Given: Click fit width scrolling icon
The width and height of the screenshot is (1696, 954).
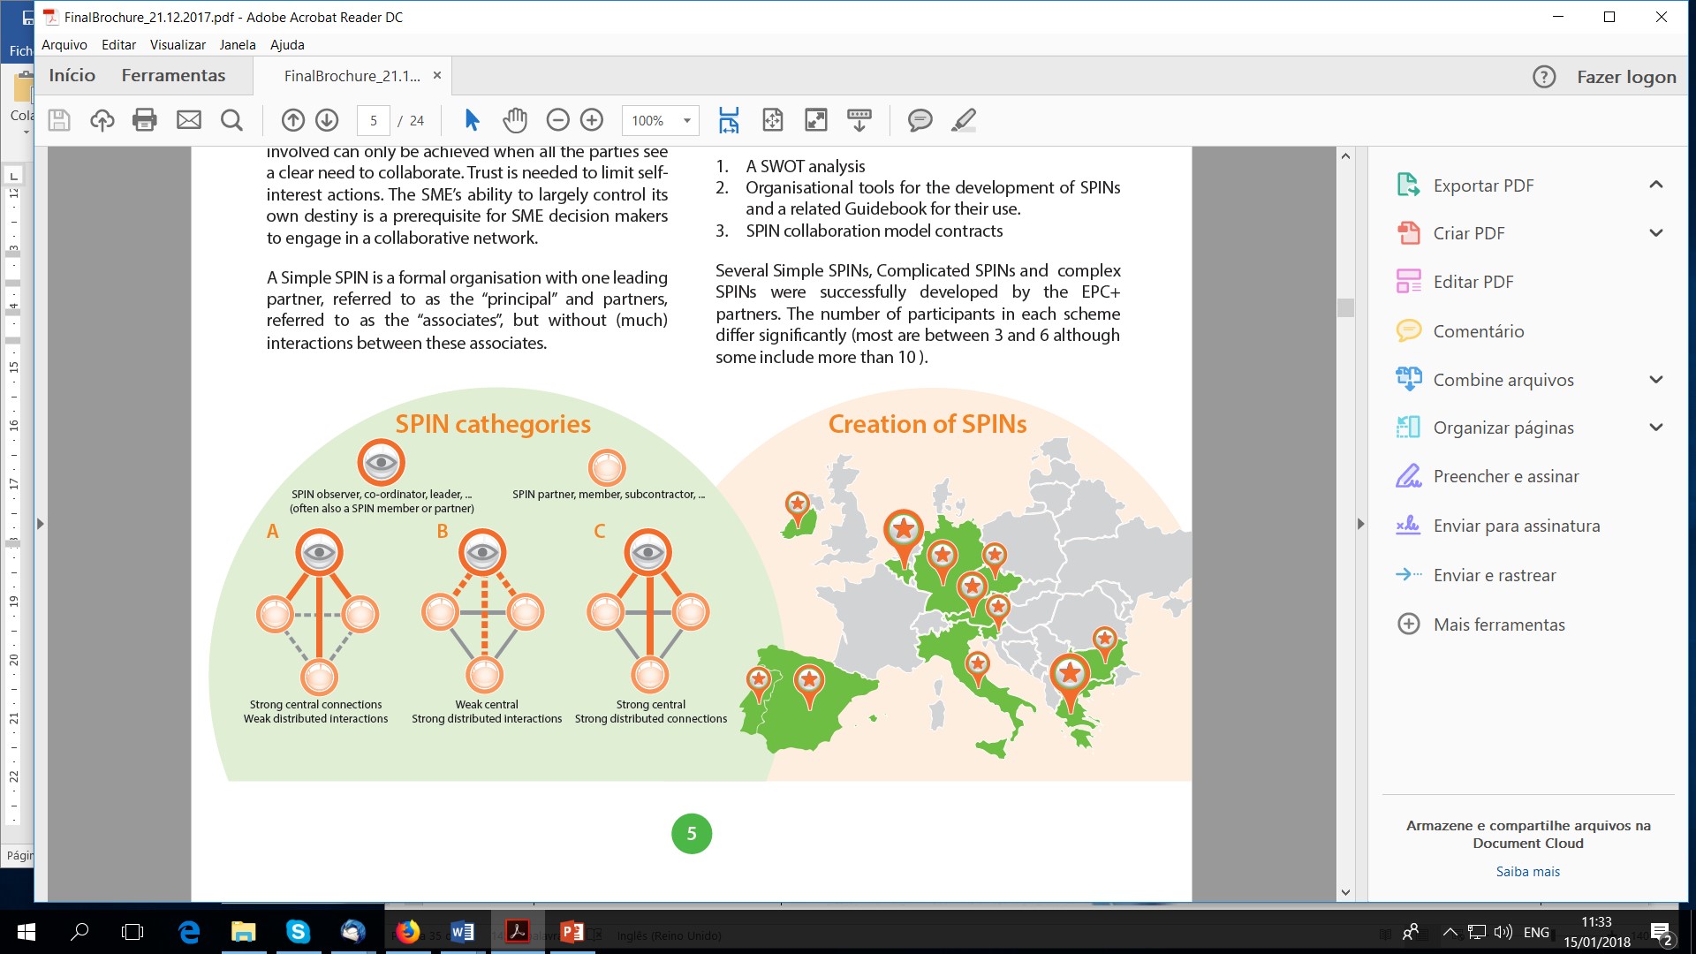Looking at the screenshot, I should (729, 120).
